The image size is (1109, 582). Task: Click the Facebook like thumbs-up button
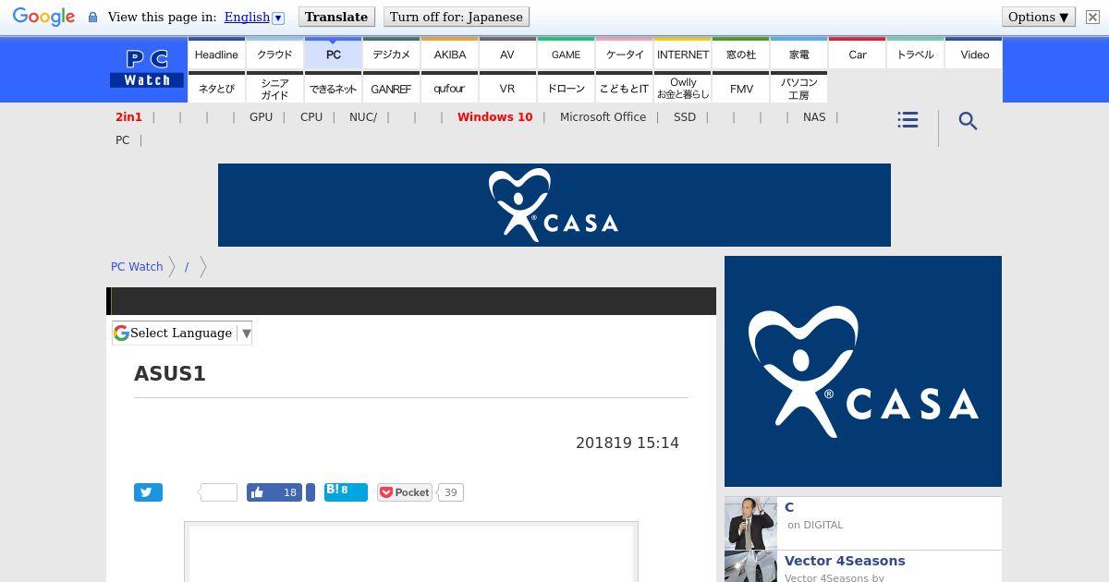tap(274, 492)
